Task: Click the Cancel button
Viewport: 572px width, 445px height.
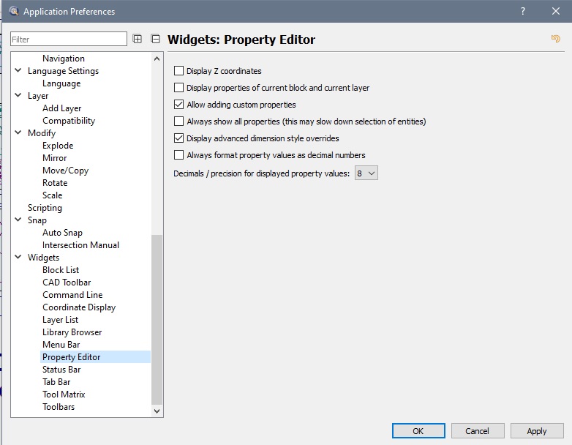Action: coord(478,431)
